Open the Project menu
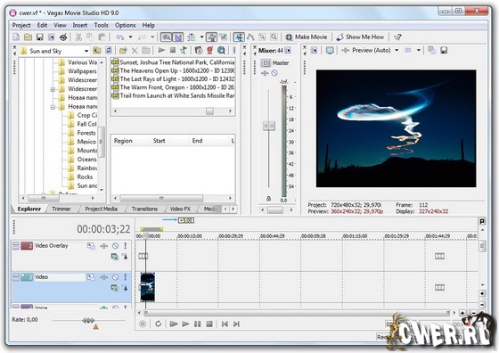This screenshot has width=499, height=353. 21,25
